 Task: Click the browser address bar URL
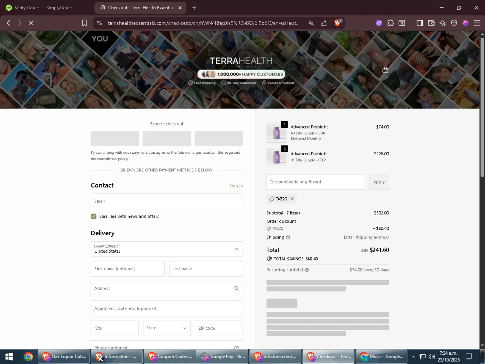(203, 23)
